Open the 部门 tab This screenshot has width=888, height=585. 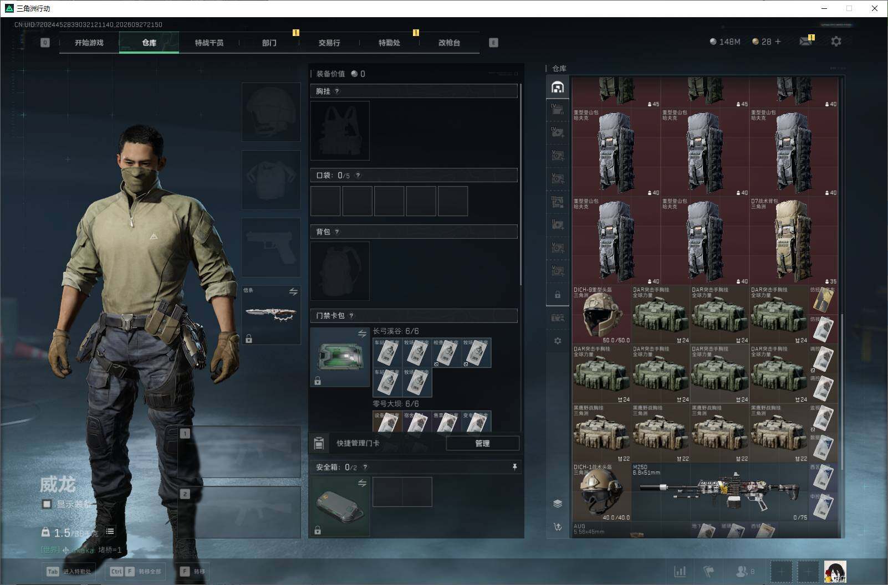click(269, 43)
